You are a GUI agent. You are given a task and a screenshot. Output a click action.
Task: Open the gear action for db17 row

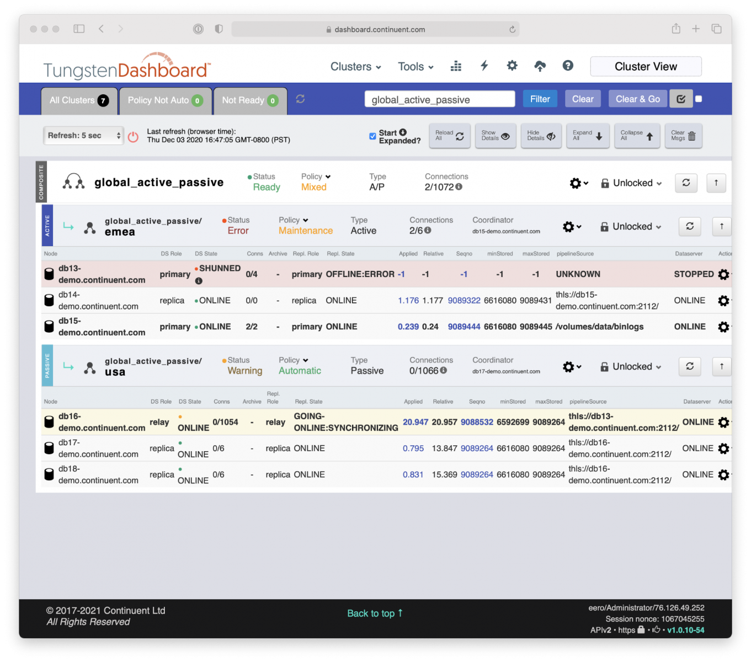tap(723, 449)
